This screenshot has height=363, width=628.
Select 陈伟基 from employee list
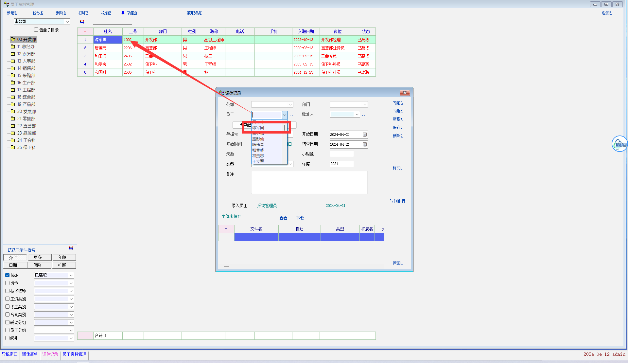point(258,145)
